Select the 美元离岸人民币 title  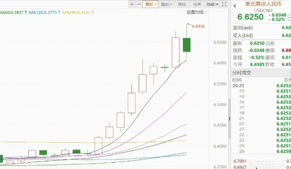pyautogui.click(x=263, y=4)
